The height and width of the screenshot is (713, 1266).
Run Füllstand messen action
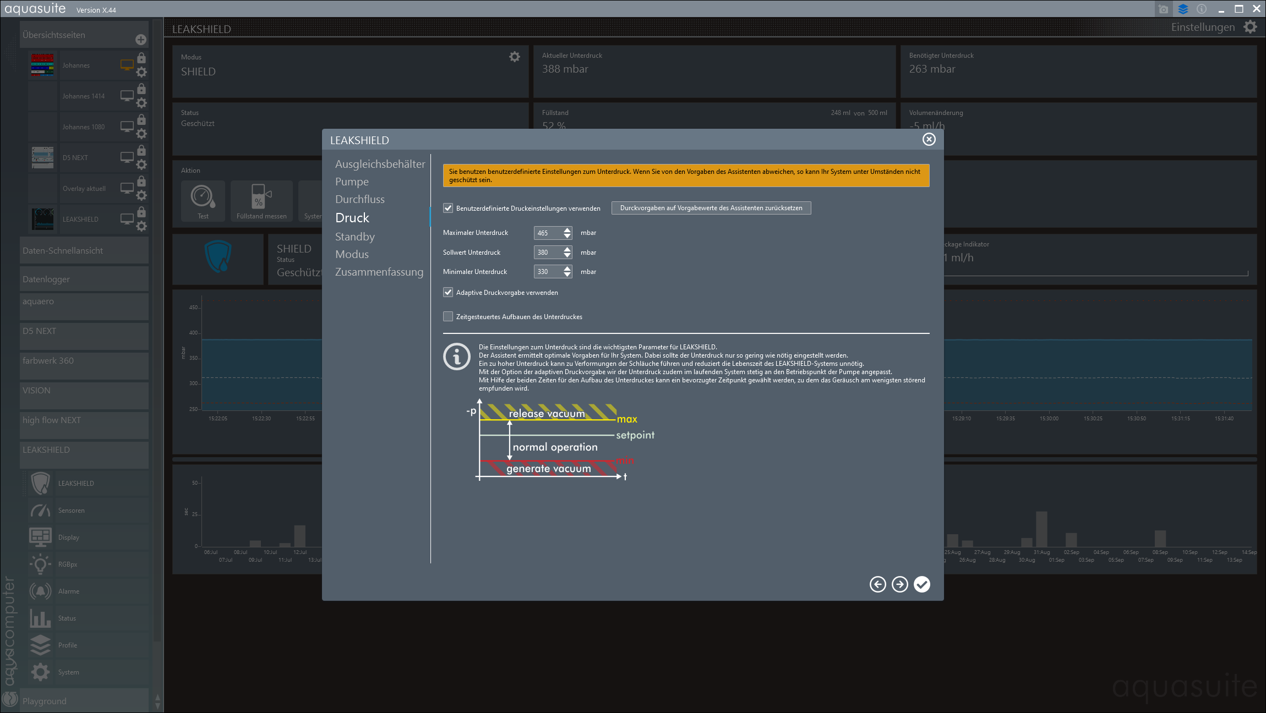261,201
